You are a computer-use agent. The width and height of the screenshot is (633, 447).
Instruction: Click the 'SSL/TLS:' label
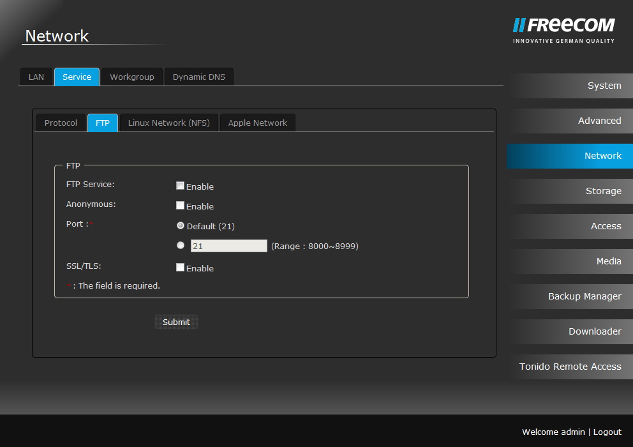(x=84, y=266)
